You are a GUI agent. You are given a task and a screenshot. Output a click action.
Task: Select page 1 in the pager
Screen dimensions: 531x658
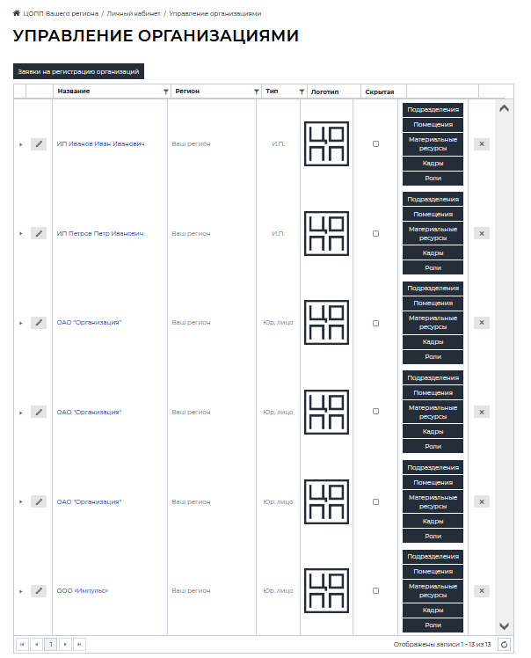pos(51,644)
